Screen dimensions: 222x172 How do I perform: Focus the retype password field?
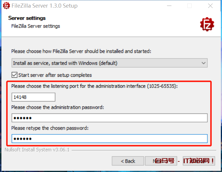point(109,138)
